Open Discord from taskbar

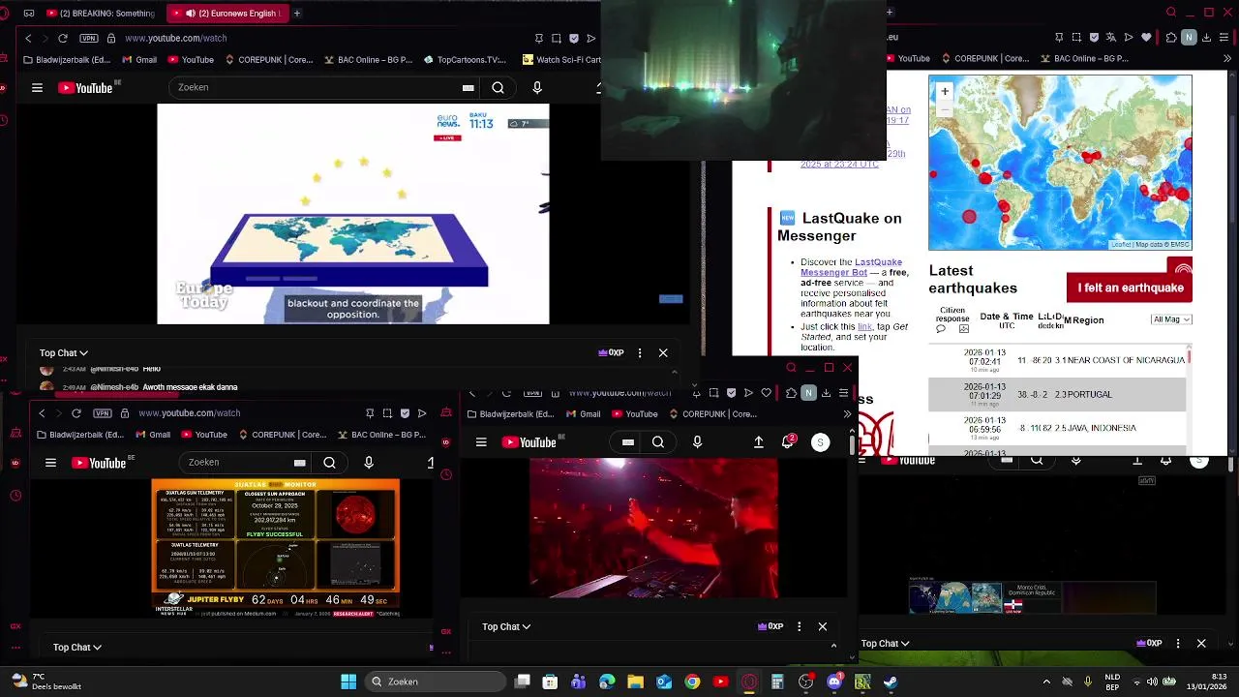(x=834, y=682)
